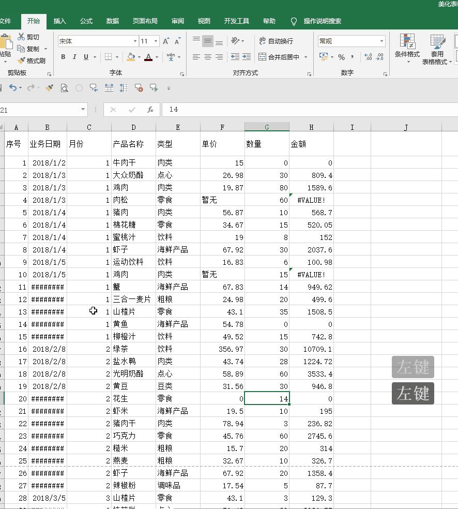Open print preview from the quick access toolbar
This screenshot has height=509, width=458.
coord(64,88)
